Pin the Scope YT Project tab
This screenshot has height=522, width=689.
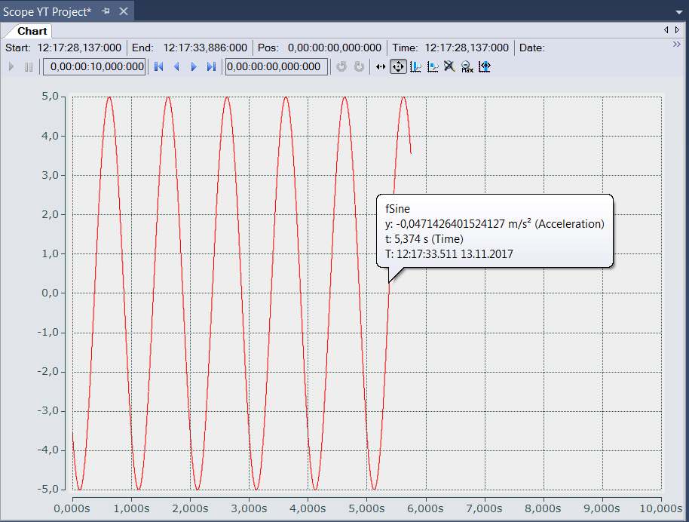(x=106, y=11)
